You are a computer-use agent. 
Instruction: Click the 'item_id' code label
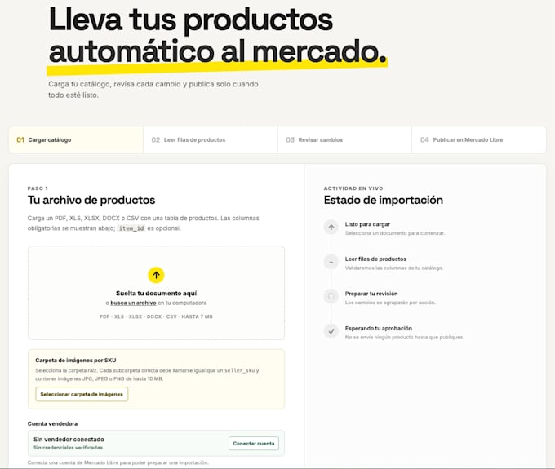(x=131, y=228)
